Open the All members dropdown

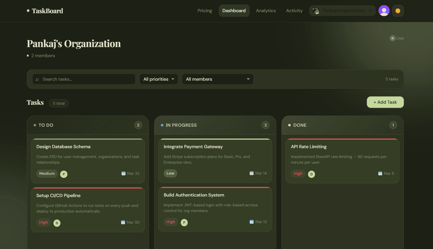218,79
